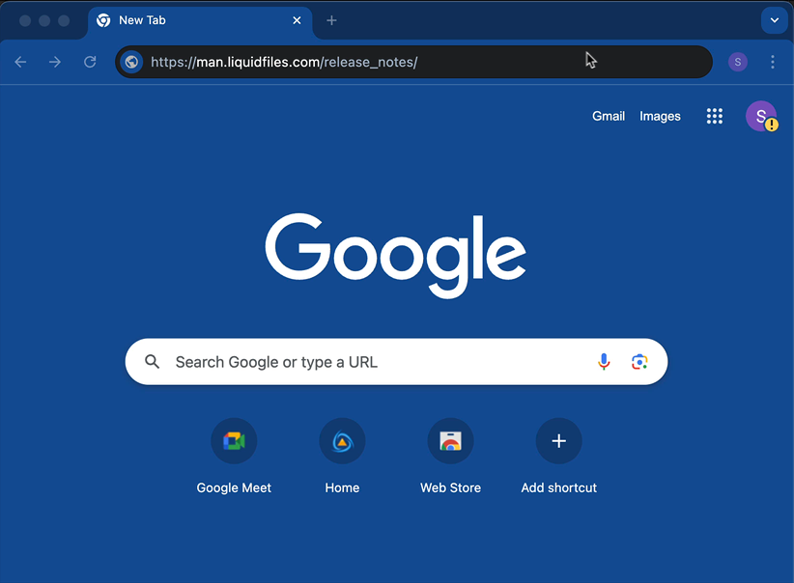
Task: Click Add shortcut
Action: pos(558,440)
